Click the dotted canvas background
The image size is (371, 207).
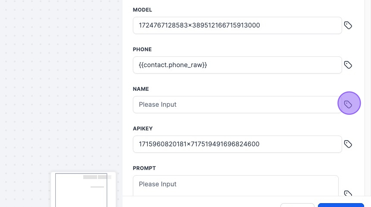(x=60, y=86)
